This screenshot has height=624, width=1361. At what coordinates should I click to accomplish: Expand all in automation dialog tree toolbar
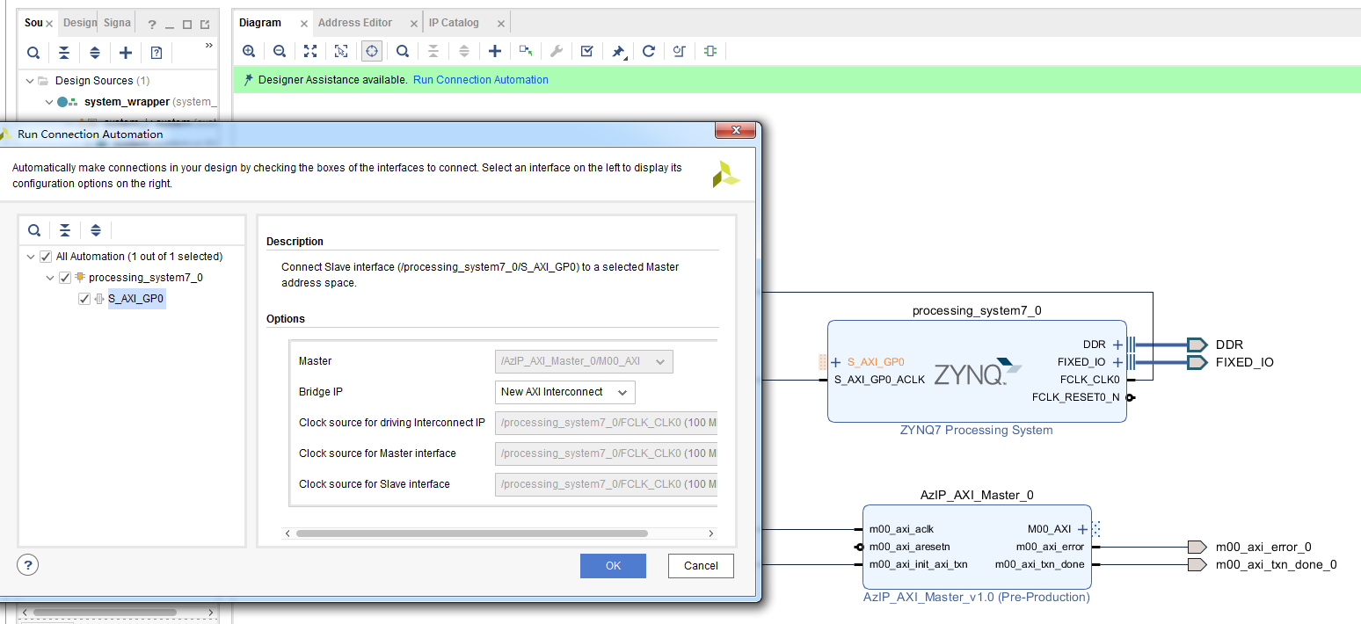pyautogui.click(x=96, y=230)
